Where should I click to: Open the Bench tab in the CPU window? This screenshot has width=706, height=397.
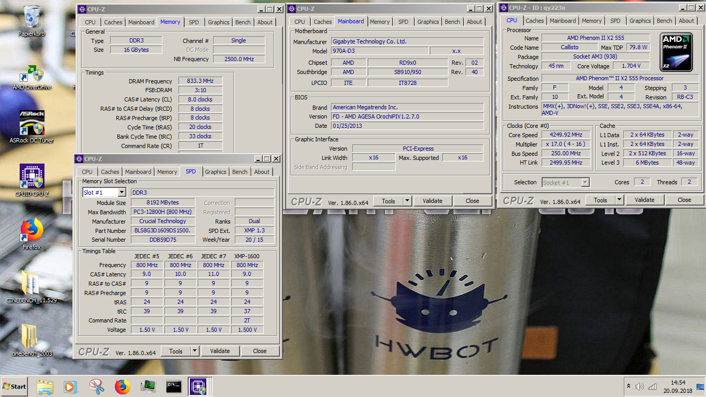(664, 21)
